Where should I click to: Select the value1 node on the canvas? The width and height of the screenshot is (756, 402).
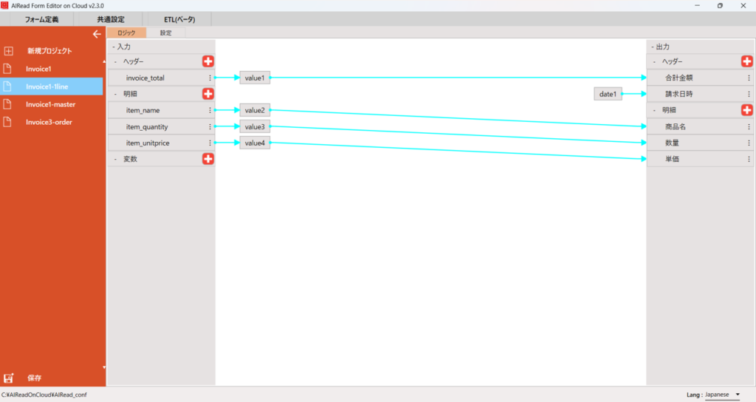coord(255,78)
